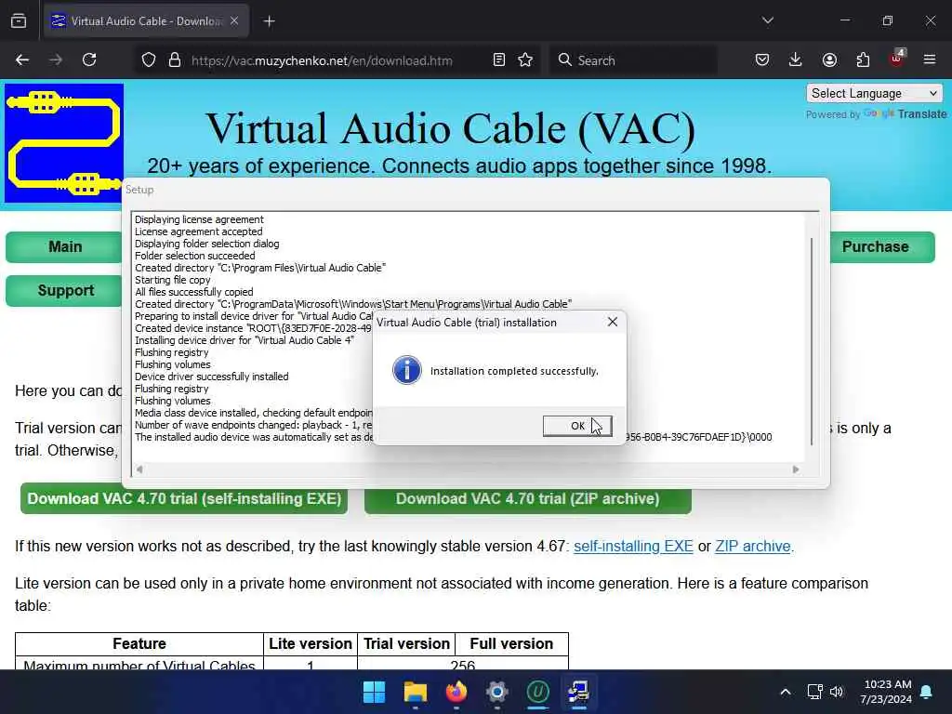Screen dimensions: 952x714
Task: Open the Windows Start menu
Action: click(374, 692)
